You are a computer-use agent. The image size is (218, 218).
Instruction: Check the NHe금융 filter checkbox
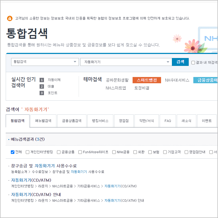114,152
